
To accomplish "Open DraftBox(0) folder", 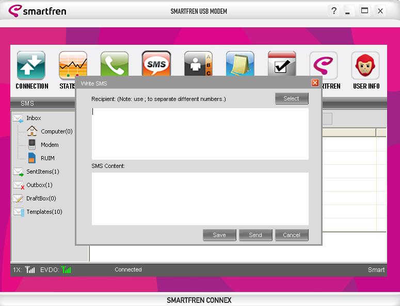I will [x=41, y=198].
